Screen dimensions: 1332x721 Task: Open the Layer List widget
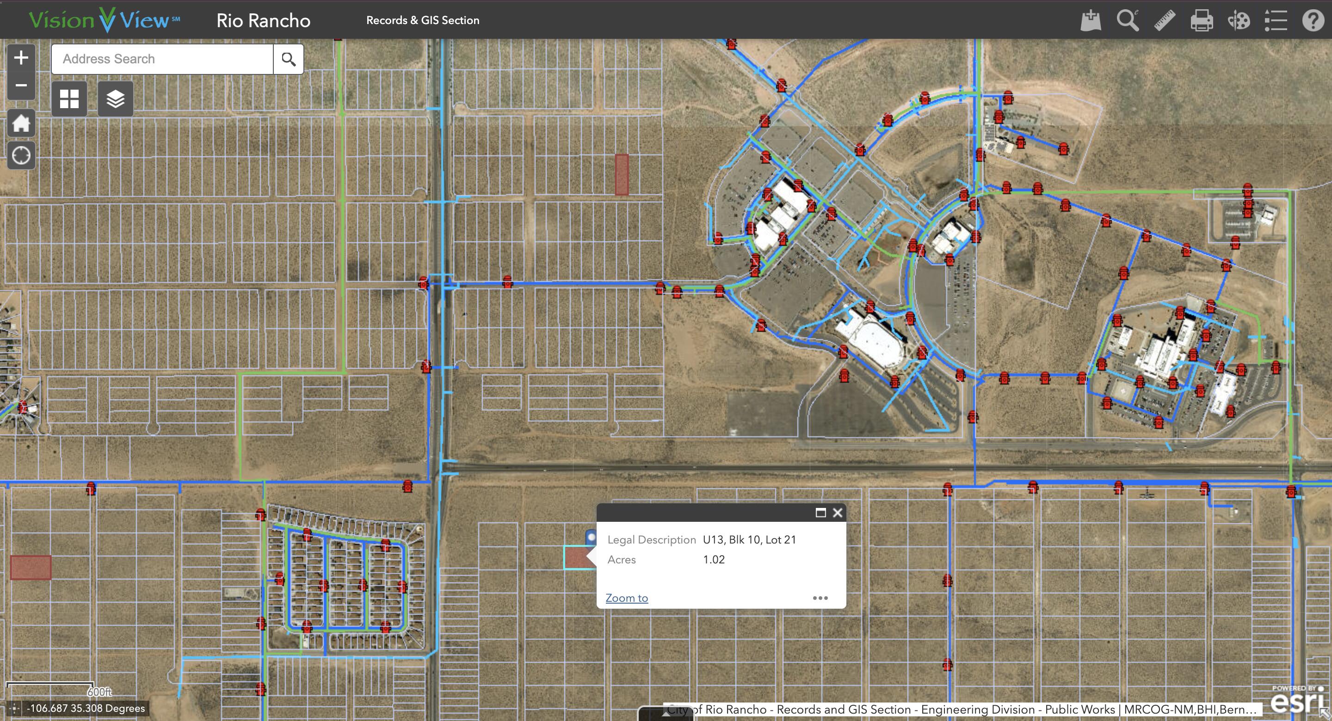pyautogui.click(x=115, y=99)
